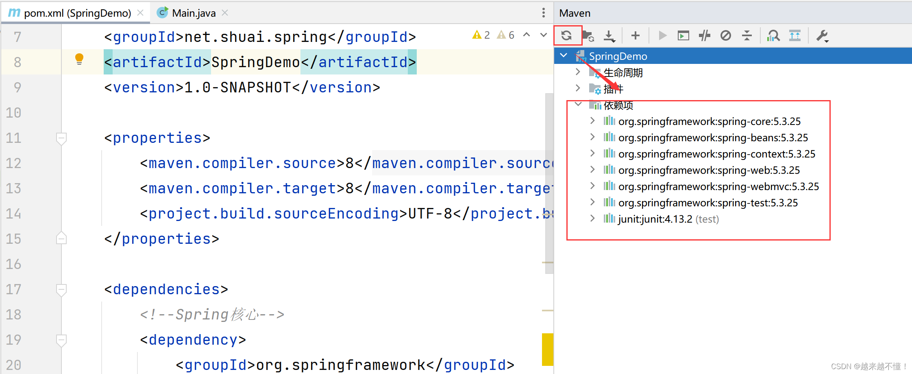Click the SpringDemo artifactId text in editor
The width and height of the screenshot is (912, 374).
[255, 62]
